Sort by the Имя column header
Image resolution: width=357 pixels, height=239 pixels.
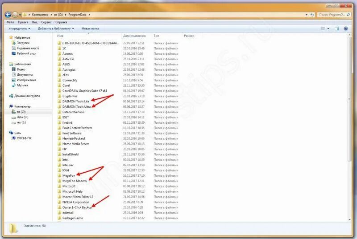coord(60,36)
